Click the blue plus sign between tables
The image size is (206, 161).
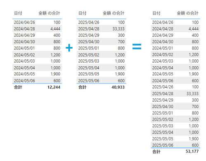coord(69,48)
